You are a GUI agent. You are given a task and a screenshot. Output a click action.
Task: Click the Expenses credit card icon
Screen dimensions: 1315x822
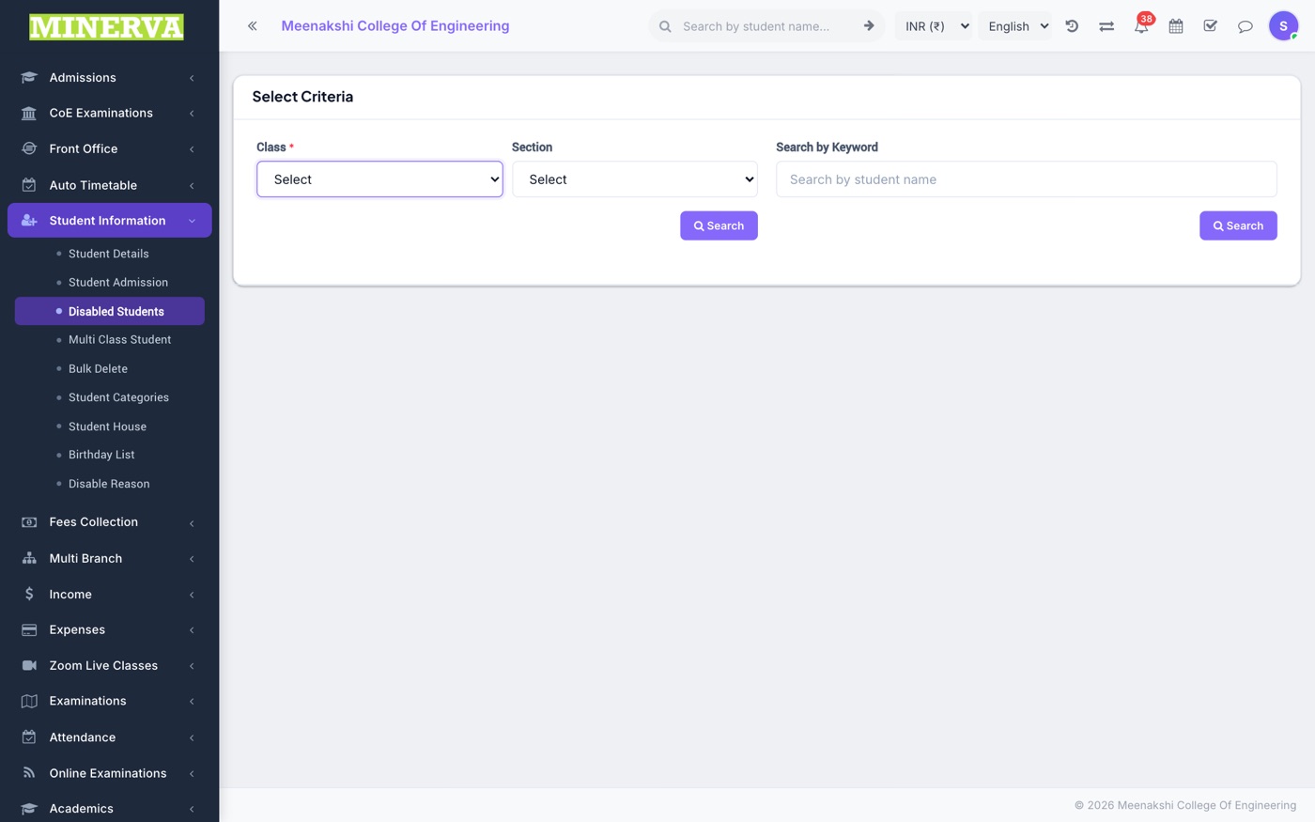click(x=29, y=629)
